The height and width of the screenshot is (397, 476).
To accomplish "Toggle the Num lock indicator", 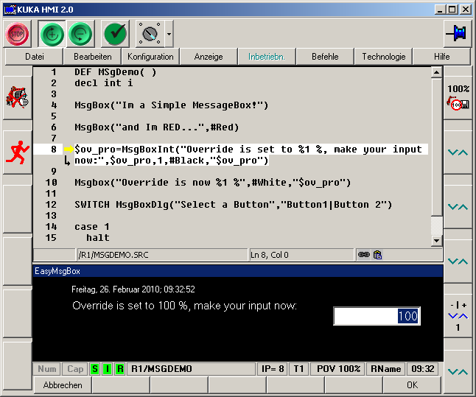I will [x=47, y=369].
